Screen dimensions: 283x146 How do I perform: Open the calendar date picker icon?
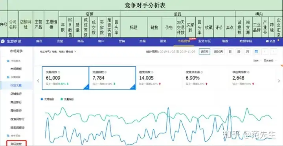pyautogui.click(x=256, y=52)
